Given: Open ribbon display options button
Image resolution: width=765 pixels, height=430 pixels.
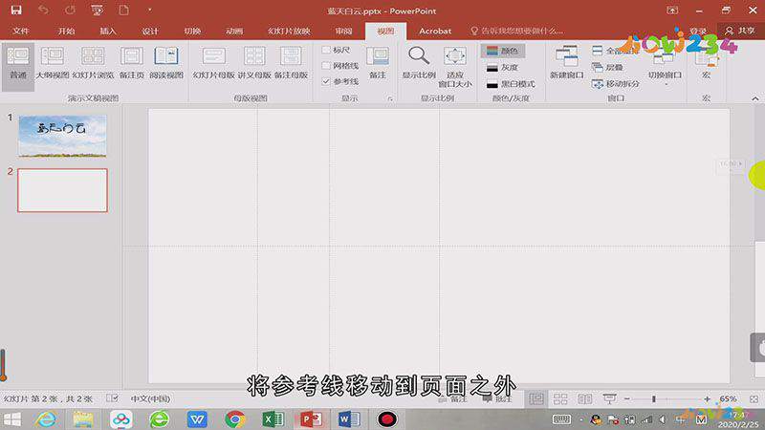Looking at the screenshot, I should click(672, 11).
